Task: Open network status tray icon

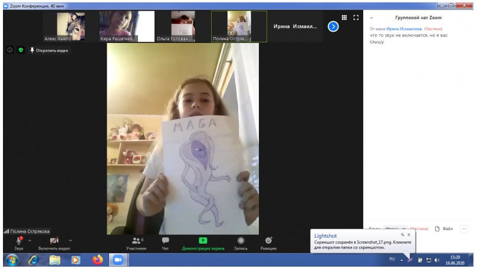Action: tap(429, 260)
